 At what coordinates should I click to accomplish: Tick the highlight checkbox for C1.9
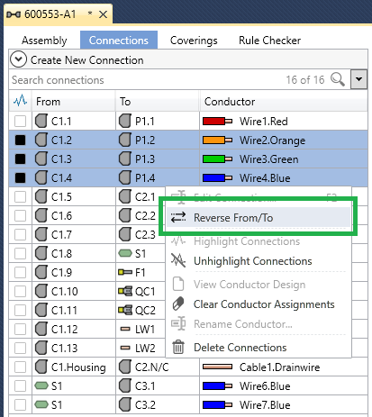pos(20,272)
